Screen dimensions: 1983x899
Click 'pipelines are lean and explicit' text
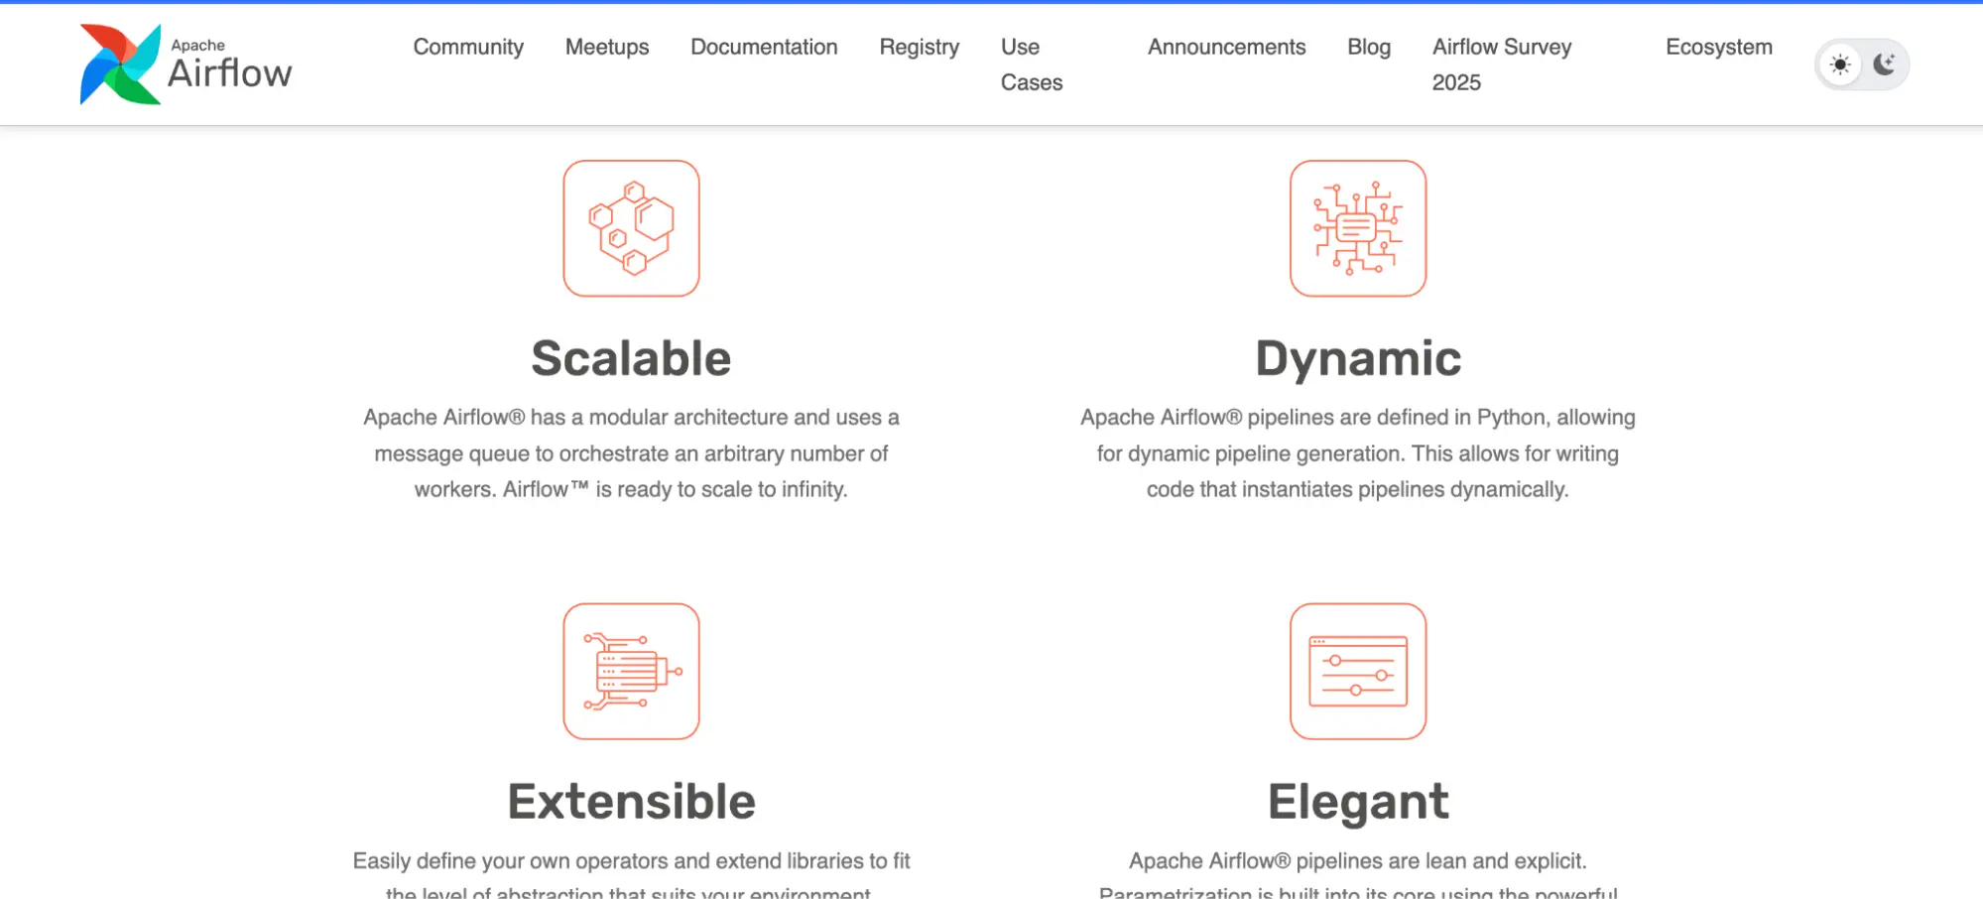1441,860
